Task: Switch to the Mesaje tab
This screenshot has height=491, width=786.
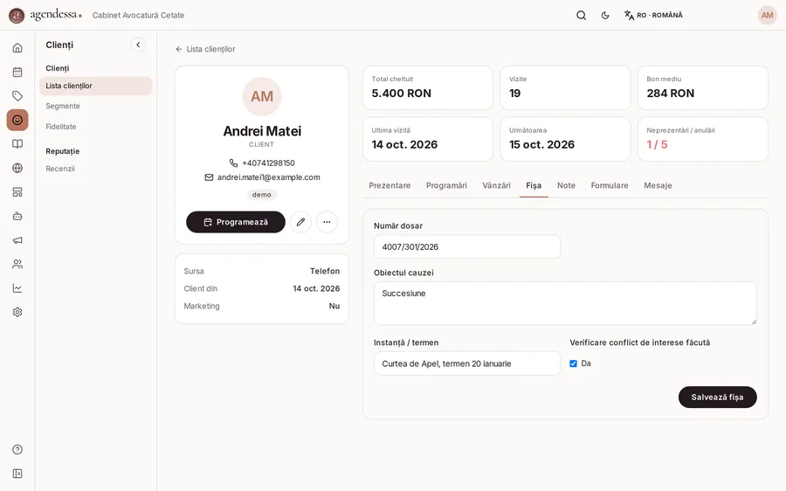Action: coord(658,185)
